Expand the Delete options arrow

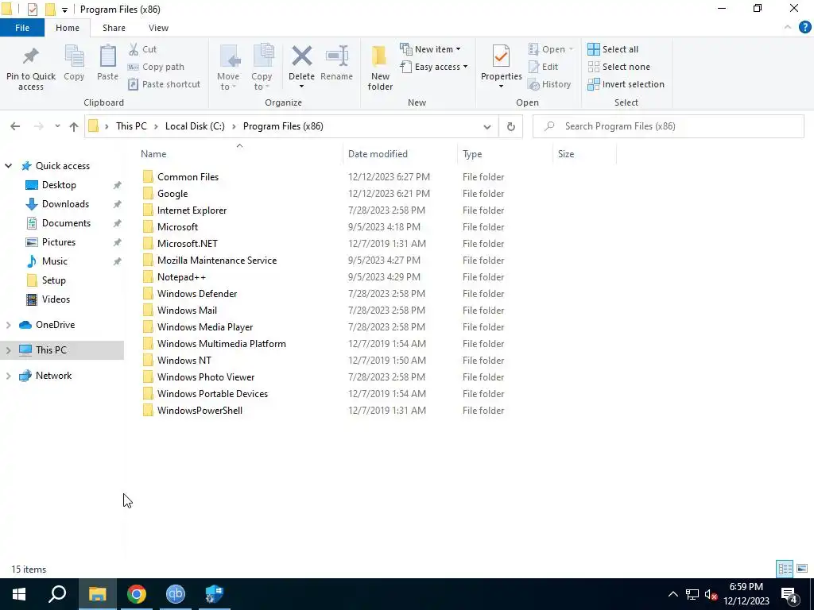pos(301,87)
